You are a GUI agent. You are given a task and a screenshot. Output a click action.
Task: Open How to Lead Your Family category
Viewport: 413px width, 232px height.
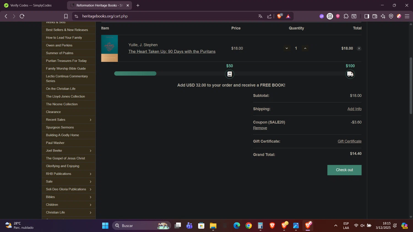coord(69,38)
